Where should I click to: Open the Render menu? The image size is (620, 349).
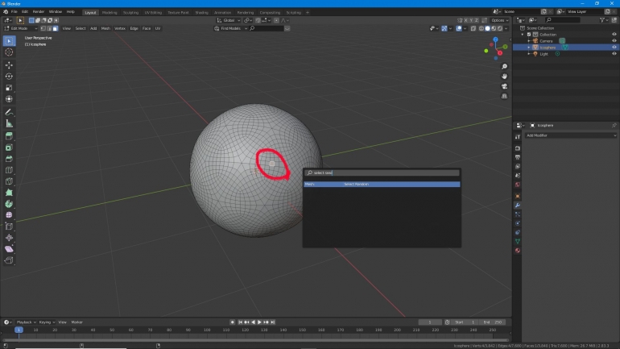[39, 12]
